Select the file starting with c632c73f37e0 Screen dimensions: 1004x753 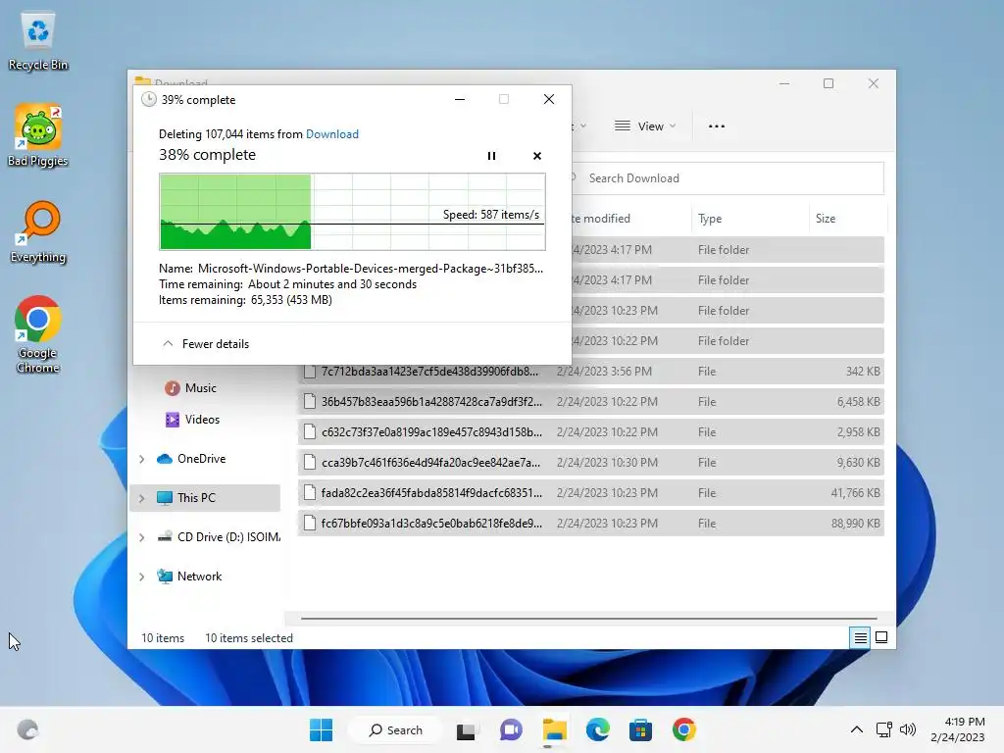click(591, 432)
